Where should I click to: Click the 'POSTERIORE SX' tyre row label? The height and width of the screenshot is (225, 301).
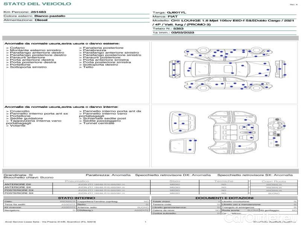[18, 193]
